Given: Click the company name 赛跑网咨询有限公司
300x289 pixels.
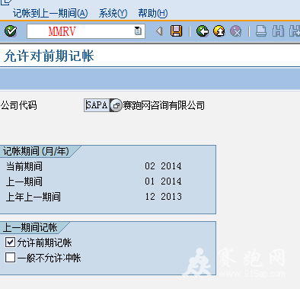Looking at the screenshot, I should [x=164, y=105].
